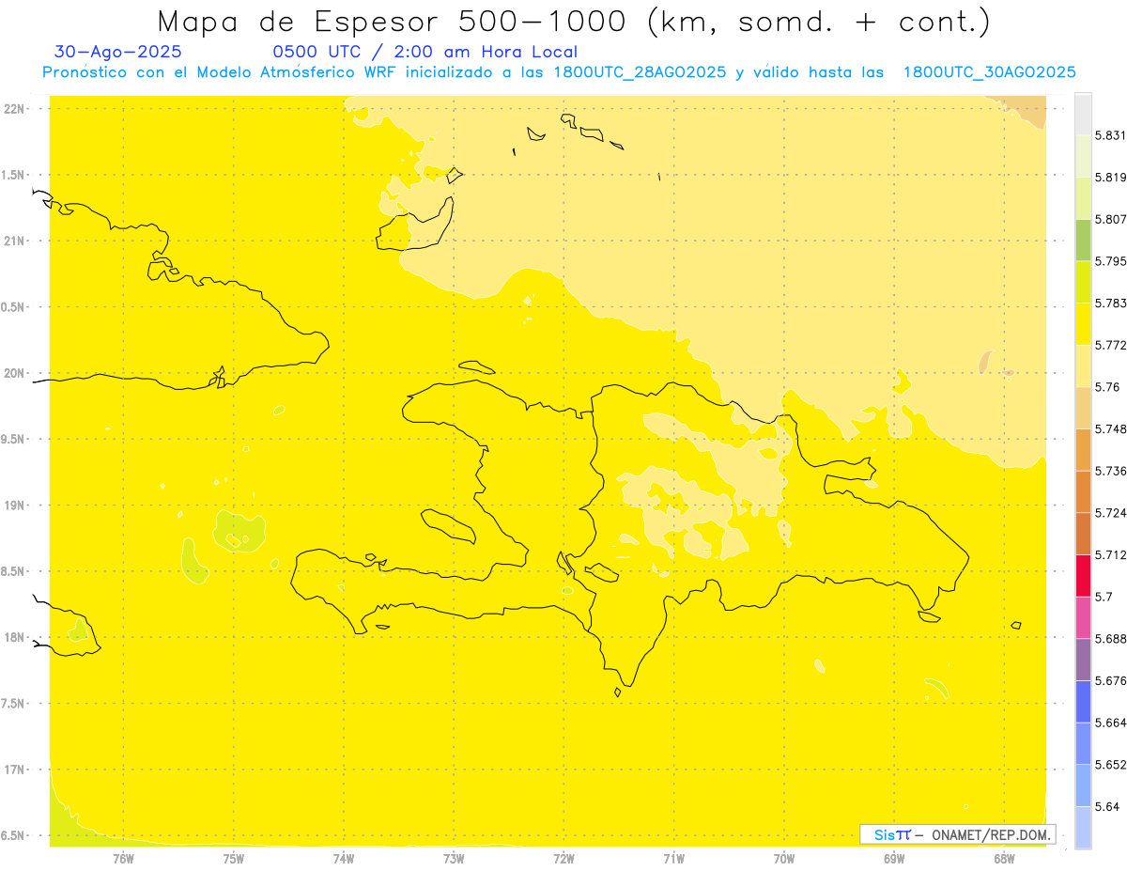Viewport: 1127px width, 871px height.
Task: Select the legend value 5.712
Action: click(1110, 554)
